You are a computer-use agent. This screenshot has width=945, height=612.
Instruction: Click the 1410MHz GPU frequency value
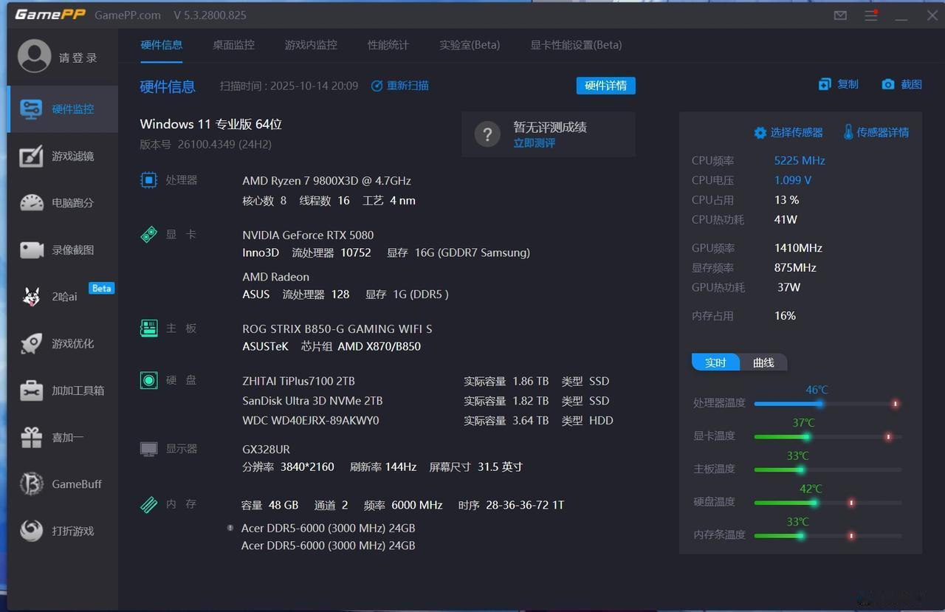(798, 248)
